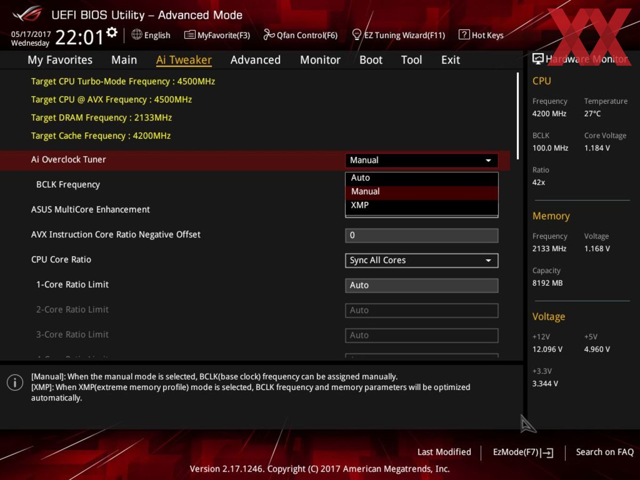Click the EZ Tuning Wizard bulb icon
The image size is (640, 480).
[x=357, y=34]
